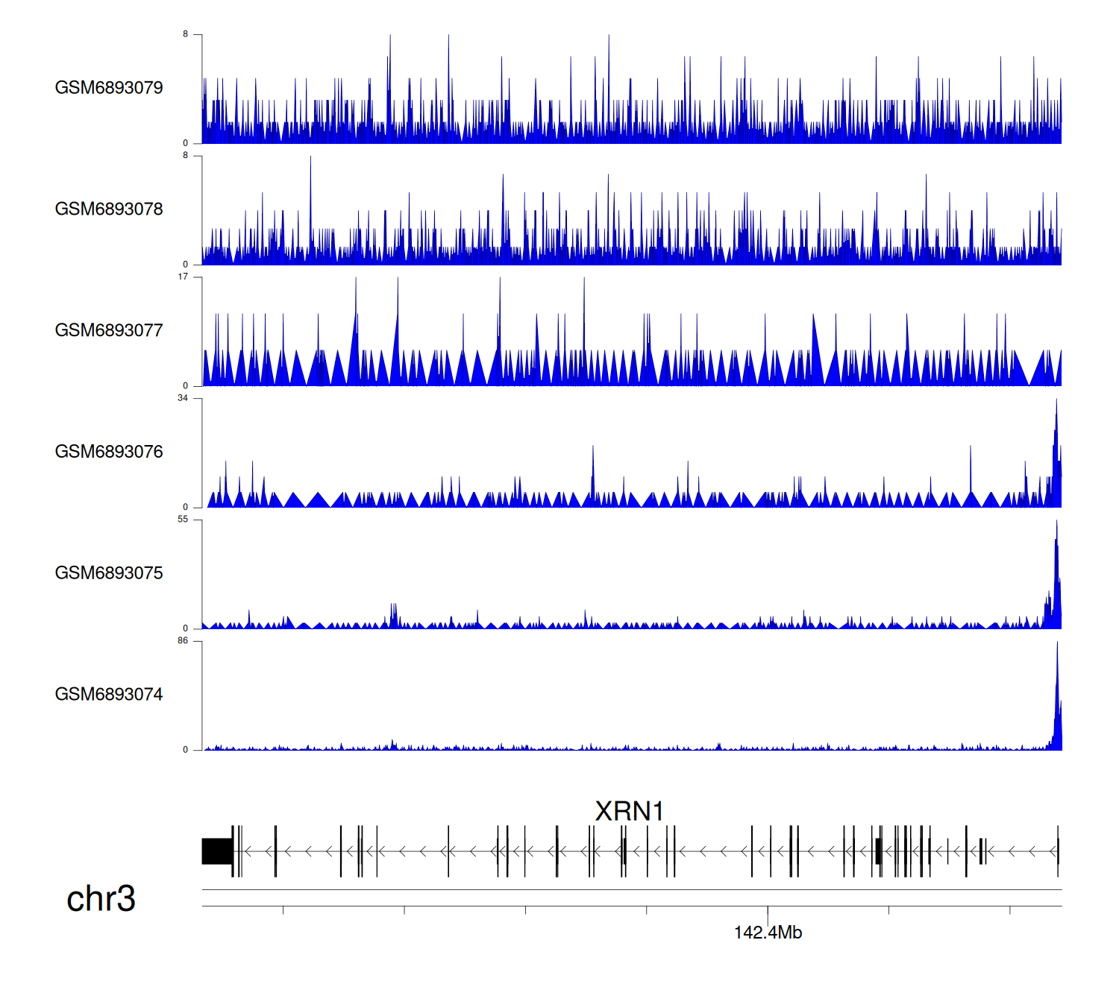
Task: Select the GSM6893078 track label
Action: point(109,209)
